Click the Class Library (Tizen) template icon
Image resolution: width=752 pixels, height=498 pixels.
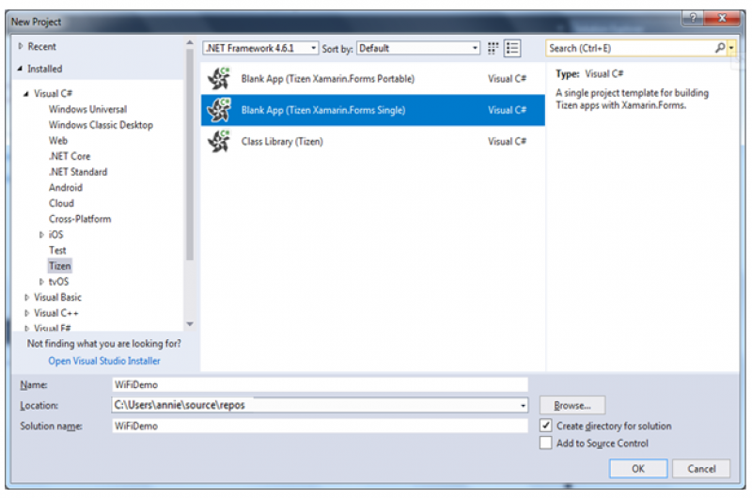(218, 141)
